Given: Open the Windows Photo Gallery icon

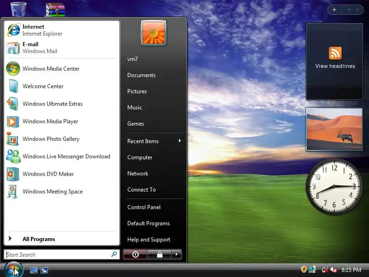Looking at the screenshot, I should (12, 139).
